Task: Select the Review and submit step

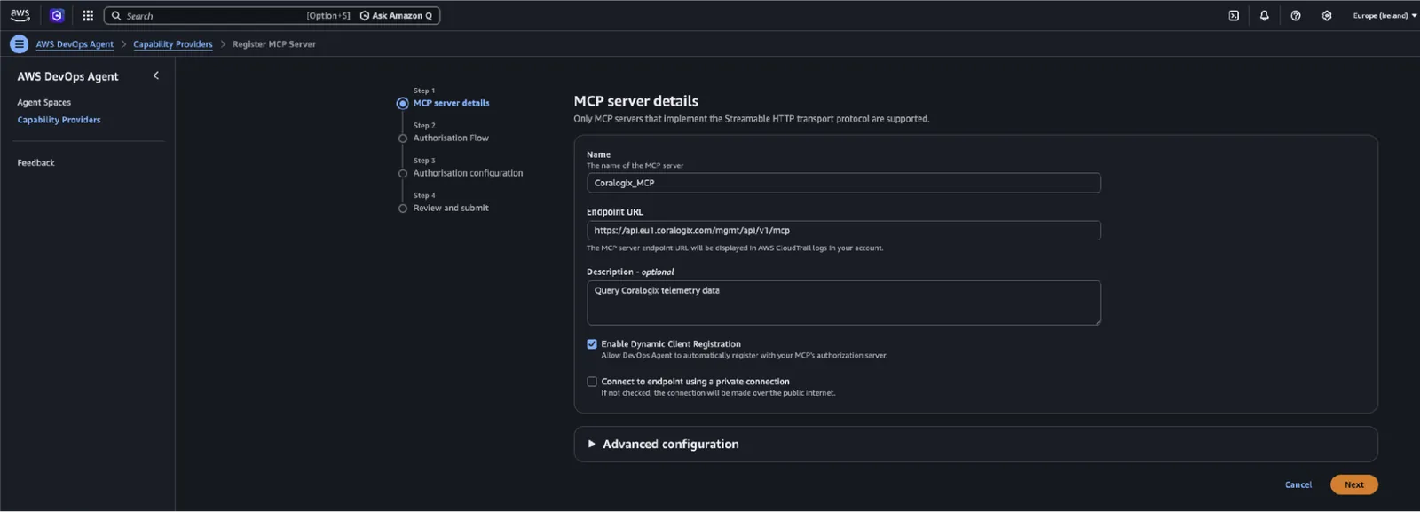Action: point(451,208)
